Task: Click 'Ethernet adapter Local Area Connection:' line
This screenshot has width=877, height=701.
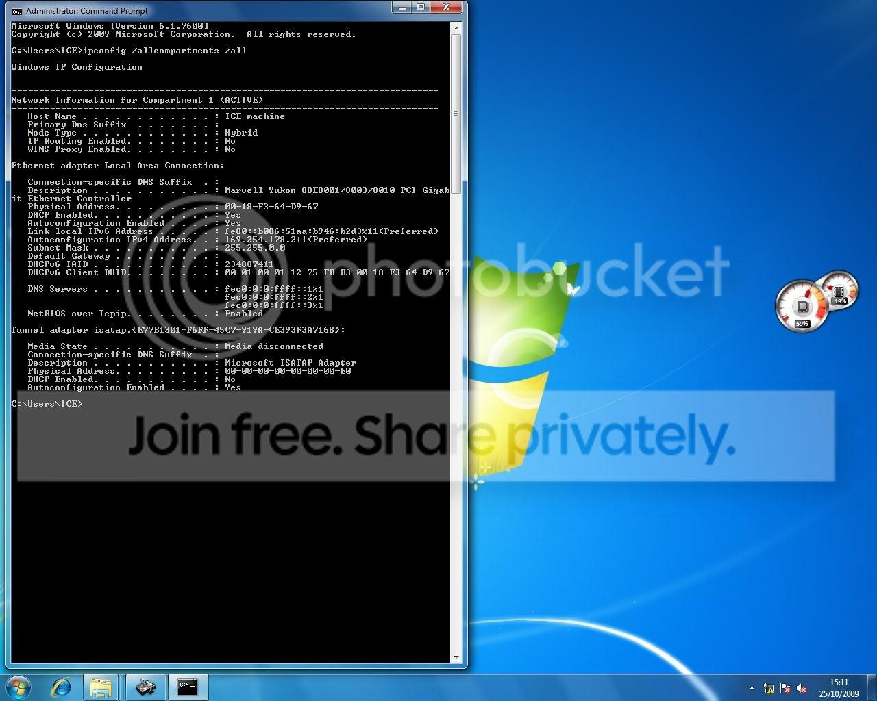Action: (118, 166)
